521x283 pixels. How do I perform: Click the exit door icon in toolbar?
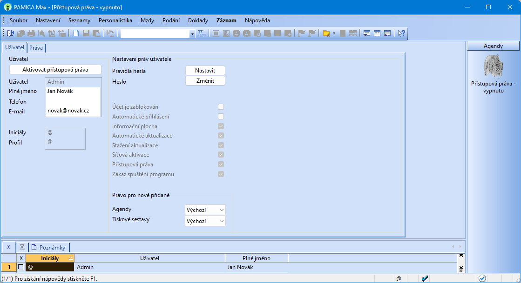pos(11,33)
